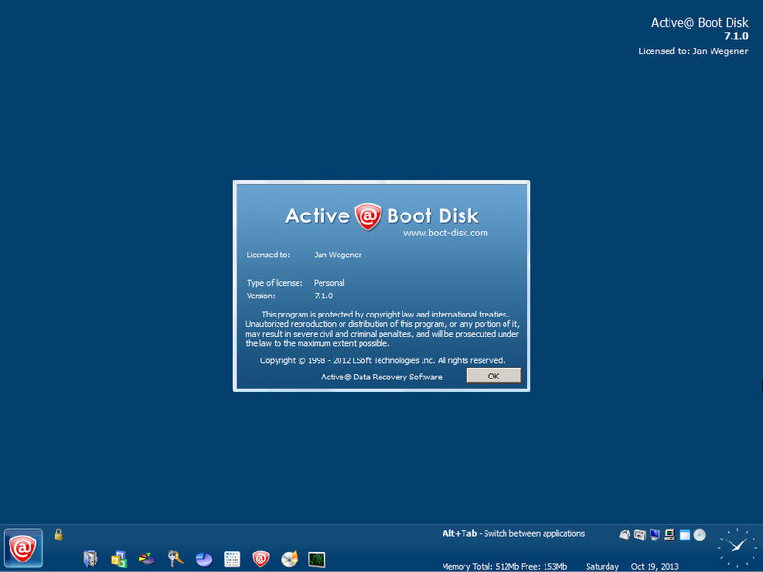The height and width of the screenshot is (572, 763).
Task: Click the www.boot-disk.com link in dialog
Action: click(x=445, y=233)
